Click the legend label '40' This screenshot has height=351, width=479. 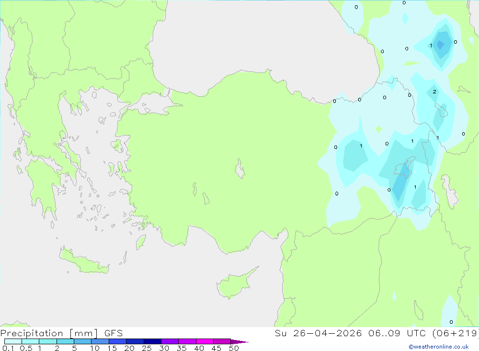tap(199, 348)
